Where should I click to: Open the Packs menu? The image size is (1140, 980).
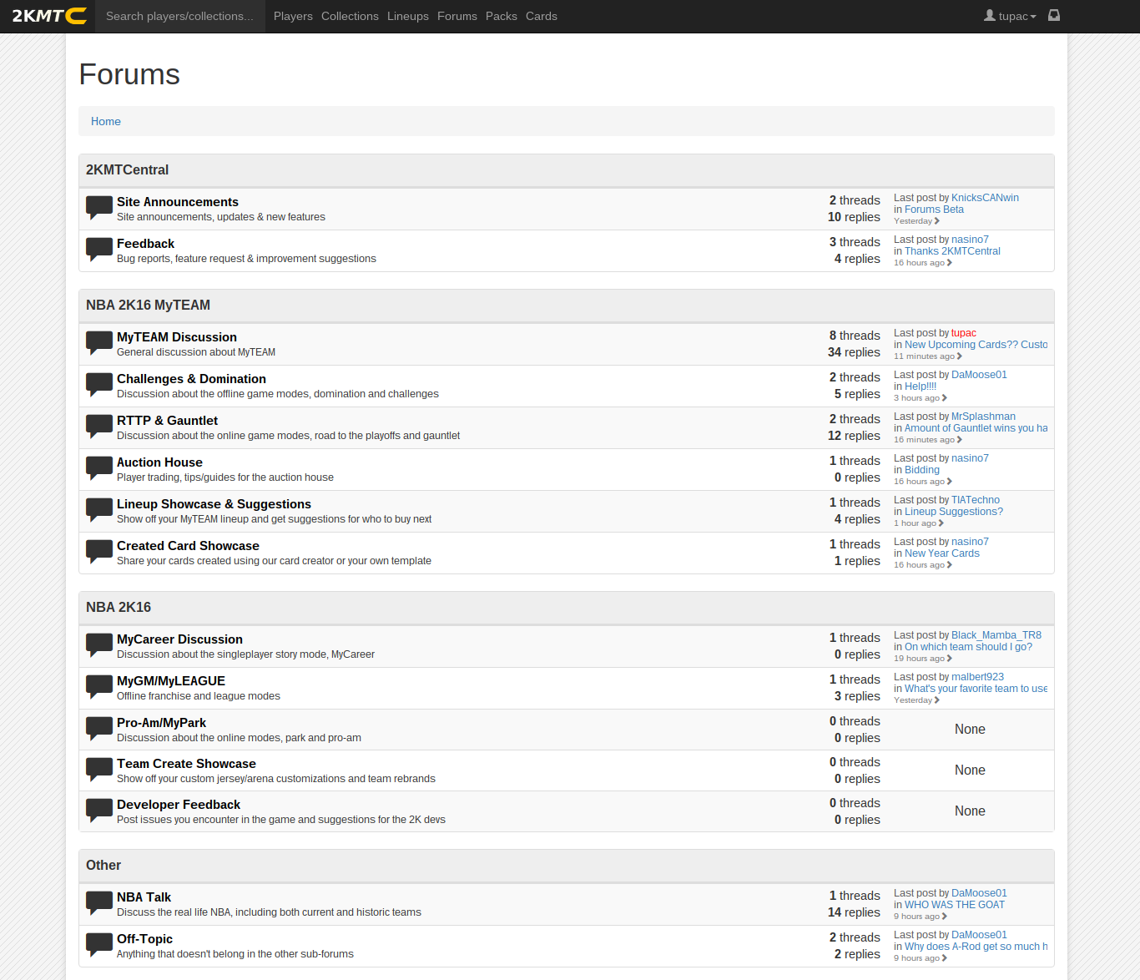502,16
